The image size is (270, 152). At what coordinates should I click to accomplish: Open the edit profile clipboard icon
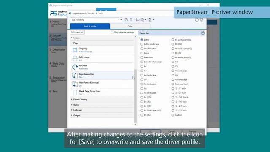(150, 20)
